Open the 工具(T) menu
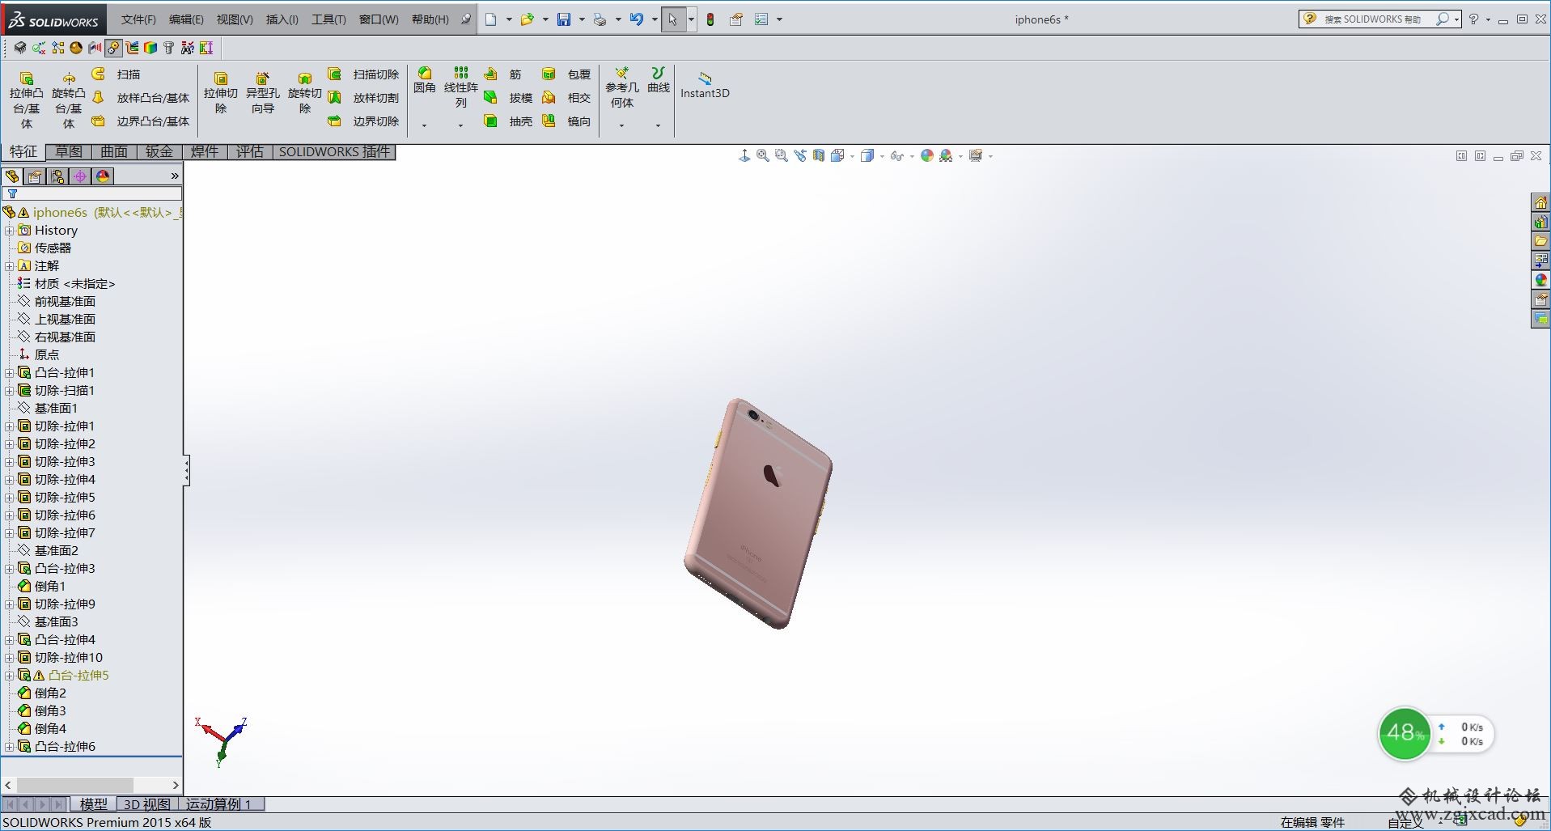The width and height of the screenshot is (1551, 831). tap(328, 19)
